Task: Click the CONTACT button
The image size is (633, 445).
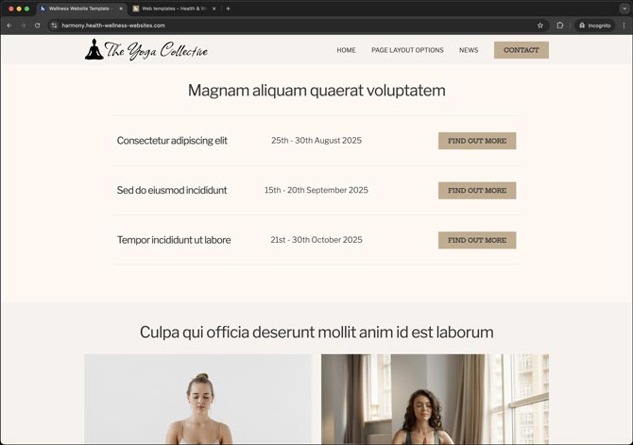Action: point(522,50)
